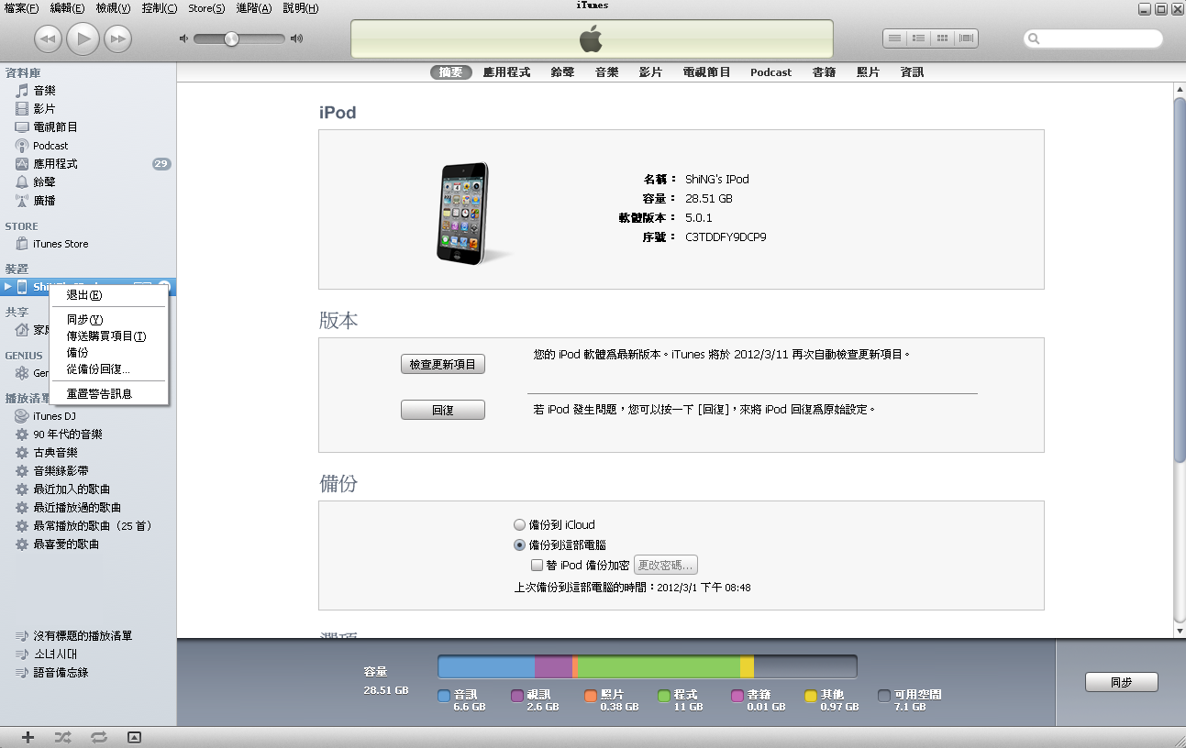1186x748 pixels.
Task: Open 廣播 in sidebar
Action: click(x=44, y=200)
